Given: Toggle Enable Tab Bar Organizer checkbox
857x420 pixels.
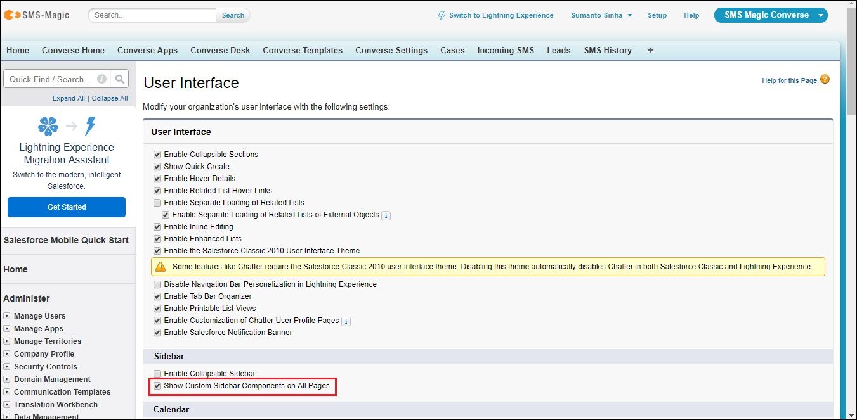Looking at the screenshot, I should (x=157, y=296).
